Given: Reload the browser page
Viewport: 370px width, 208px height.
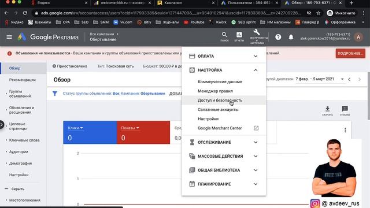Looking at the screenshot, I should coord(25,13).
